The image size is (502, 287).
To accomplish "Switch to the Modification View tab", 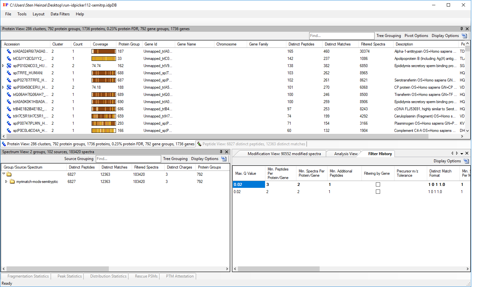I will [284, 154].
